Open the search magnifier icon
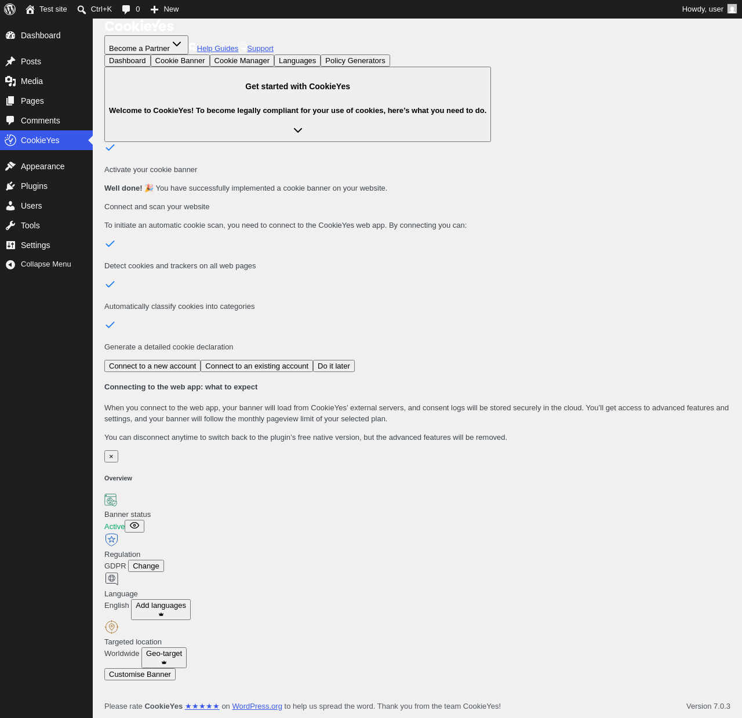Image resolution: width=742 pixels, height=718 pixels. pyautogui.click(x=82, y=9)
